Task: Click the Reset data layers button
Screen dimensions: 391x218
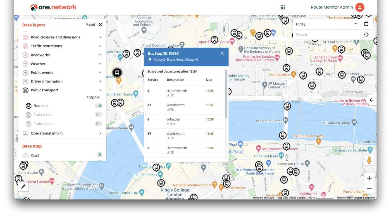Action: click(x=90, y=25)
